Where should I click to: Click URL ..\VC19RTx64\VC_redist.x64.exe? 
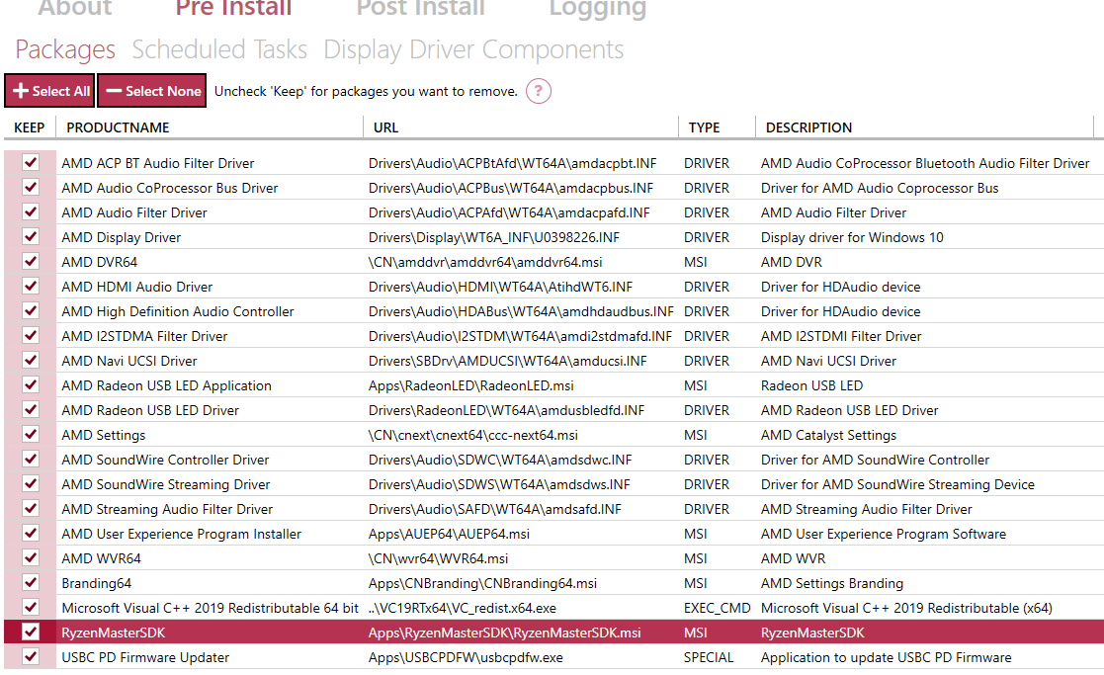[462, 608]
